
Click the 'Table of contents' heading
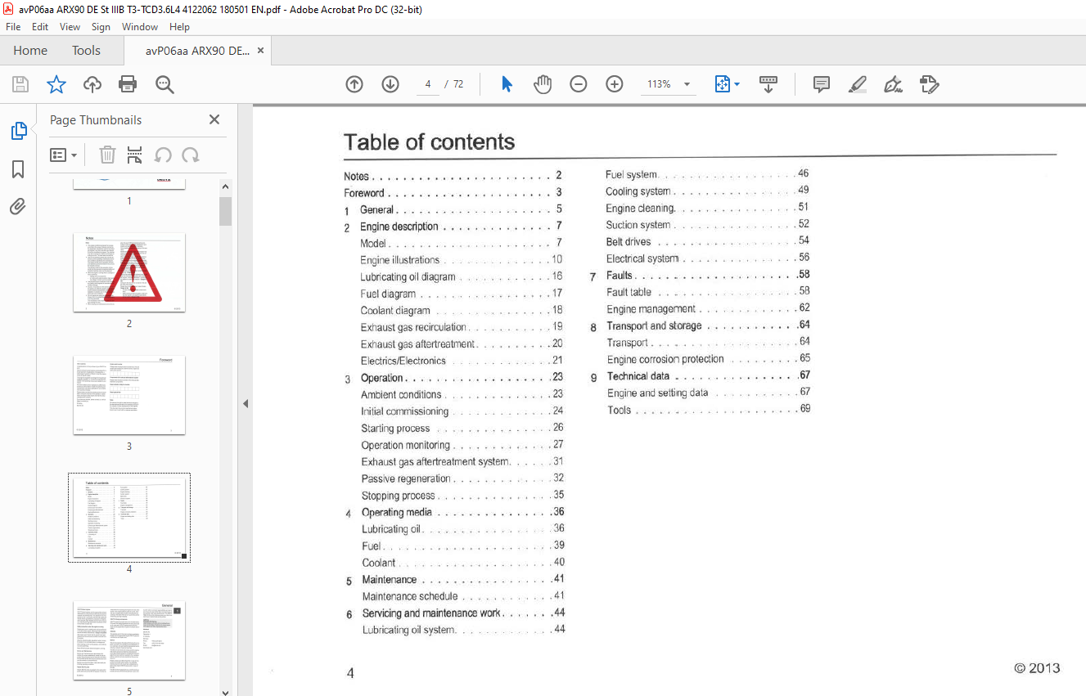[430, 141]
